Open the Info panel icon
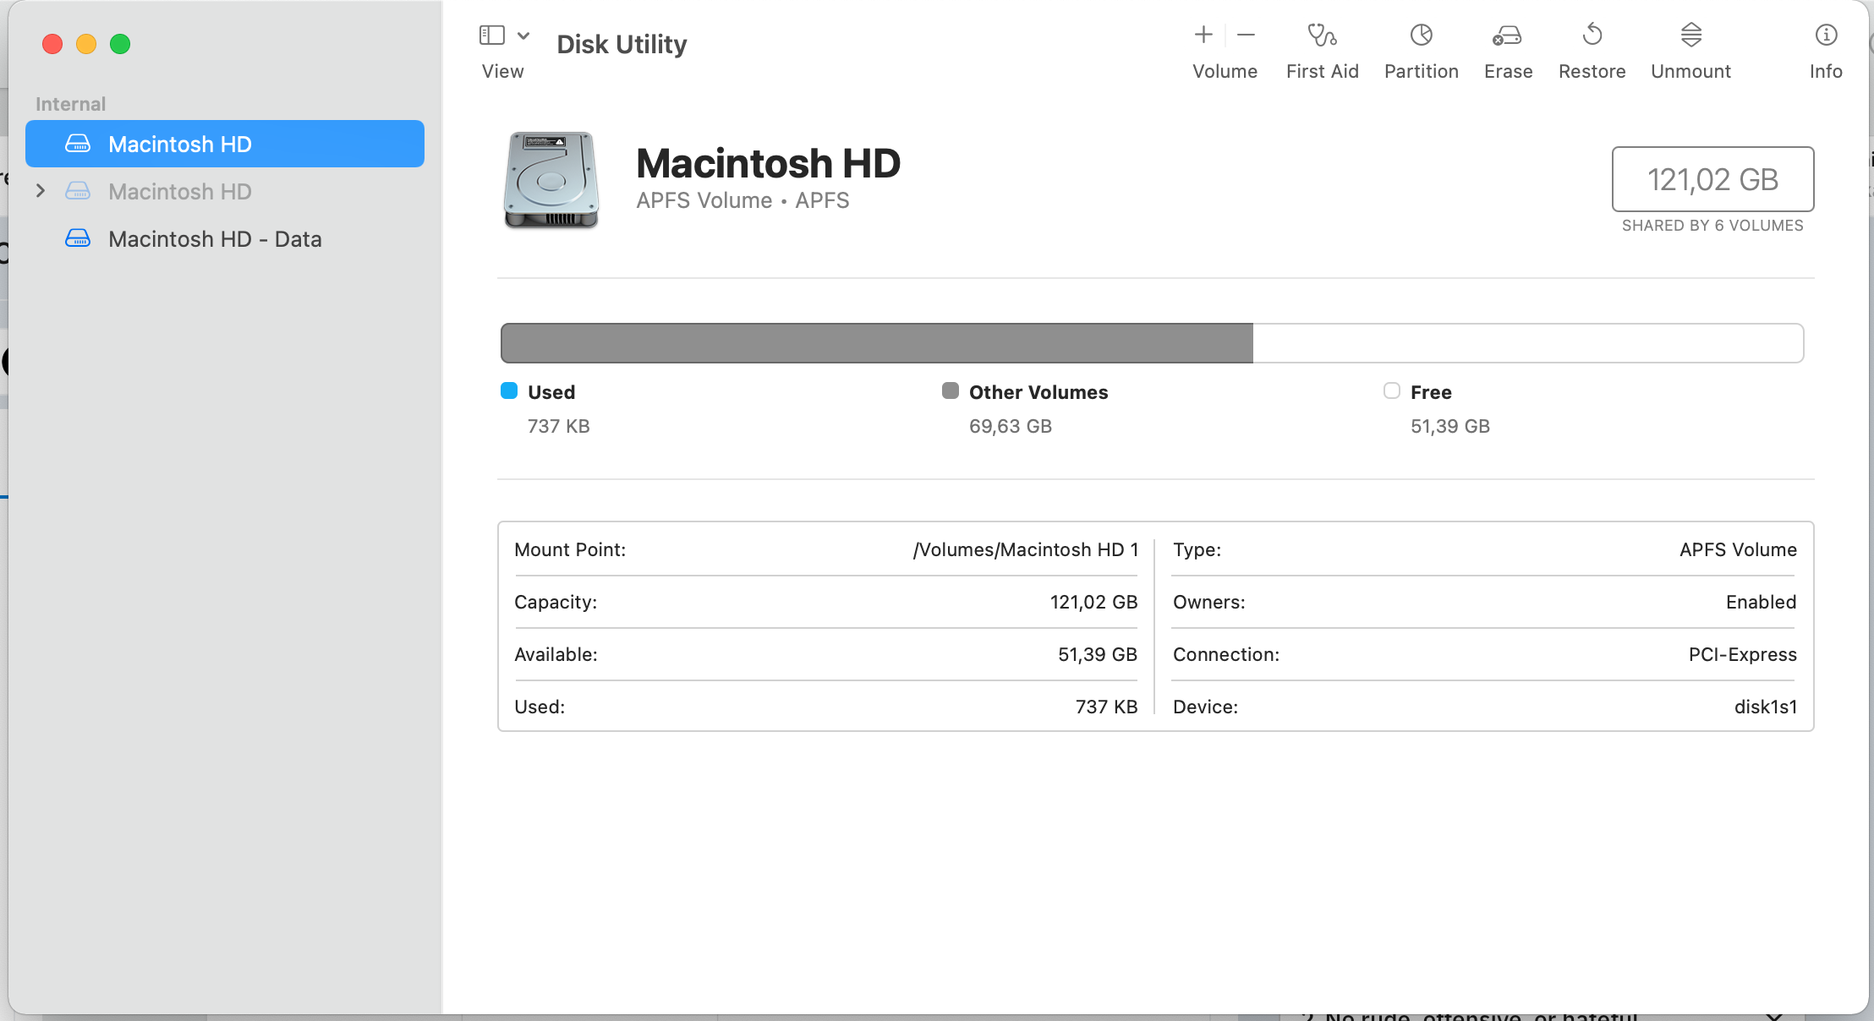 [1826, 35]
